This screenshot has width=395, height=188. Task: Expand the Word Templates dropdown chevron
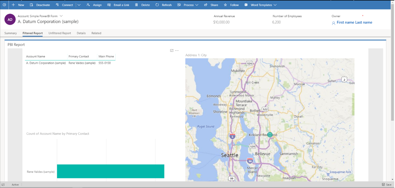point(275,5)
